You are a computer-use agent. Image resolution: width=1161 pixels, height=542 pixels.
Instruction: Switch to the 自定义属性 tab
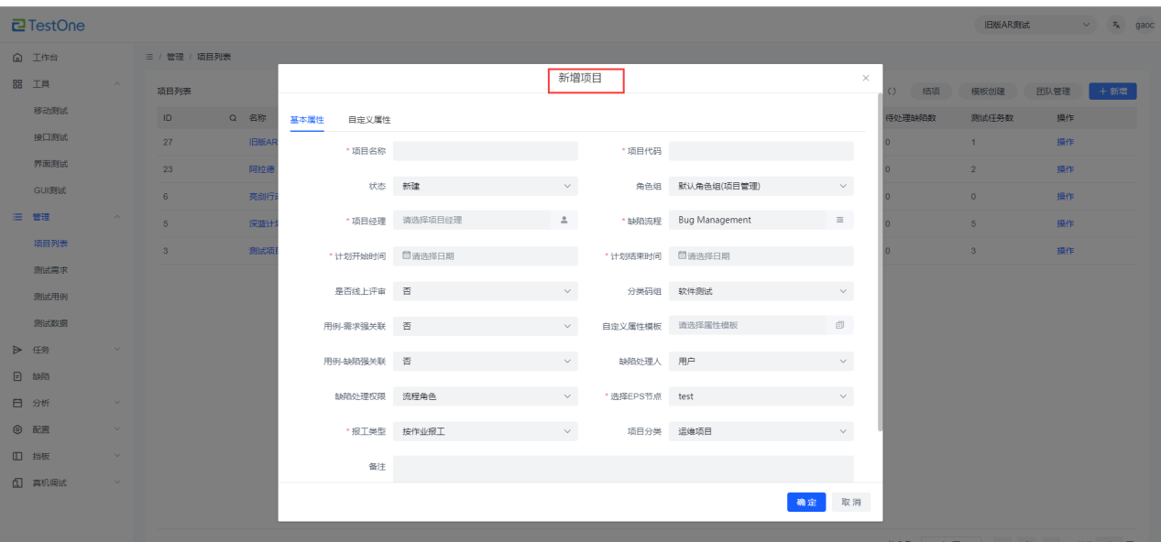(369, 120)
